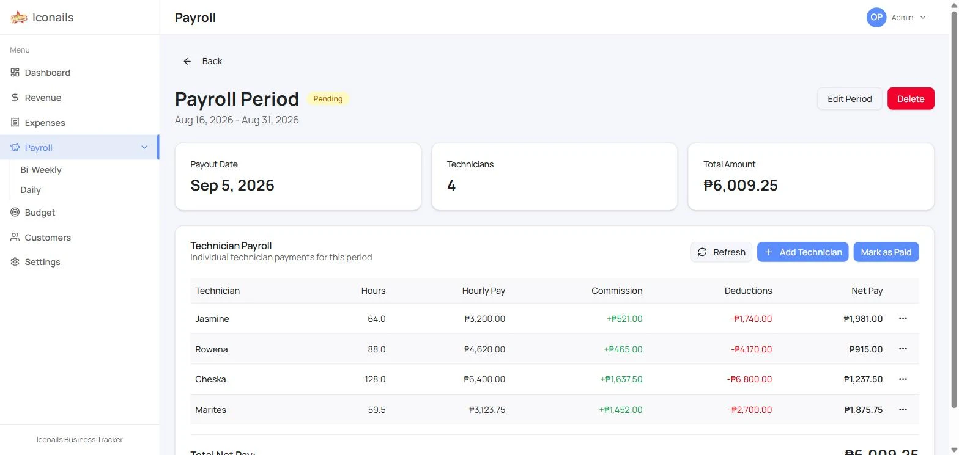This screenshot has width=959, height=455.
Task: Collapse the Payroll submenu chevron
Action: coord(144,147)
